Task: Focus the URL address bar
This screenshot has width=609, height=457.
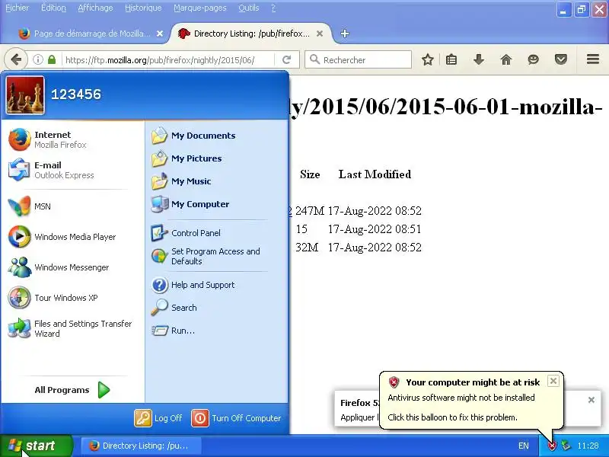Action: click(159, 60)
